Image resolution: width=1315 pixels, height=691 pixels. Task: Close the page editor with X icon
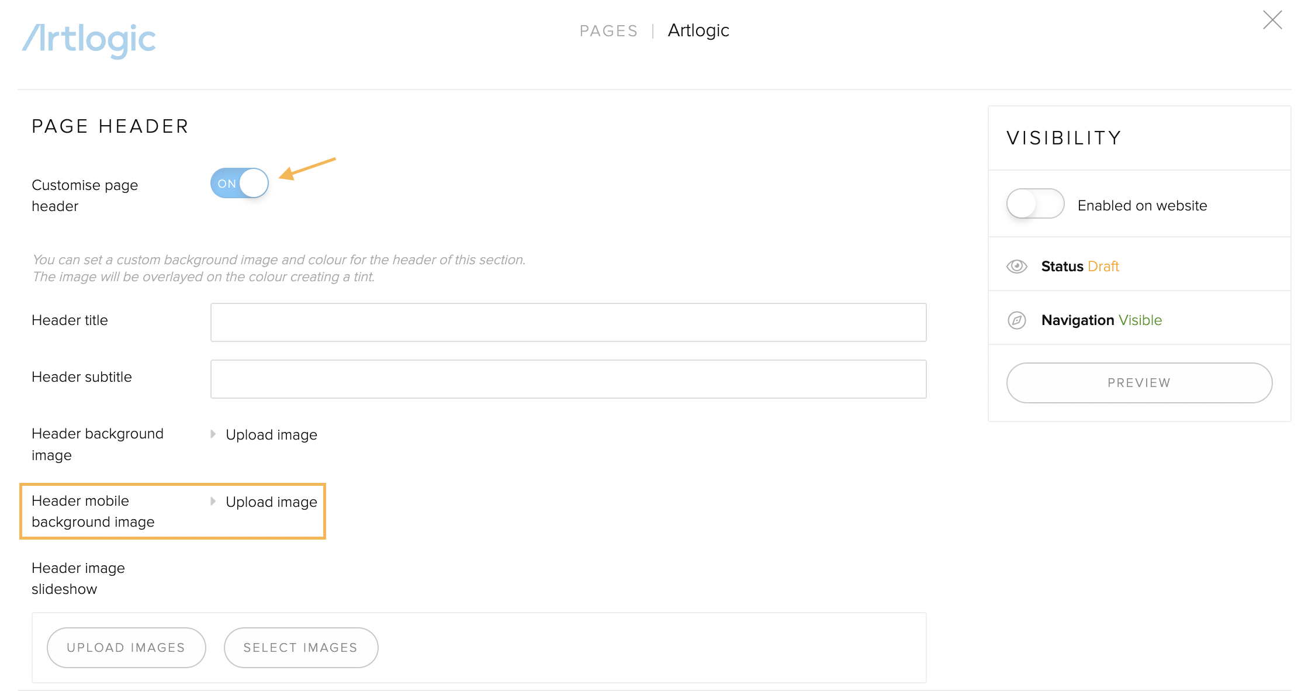(x=1272, y=20)
